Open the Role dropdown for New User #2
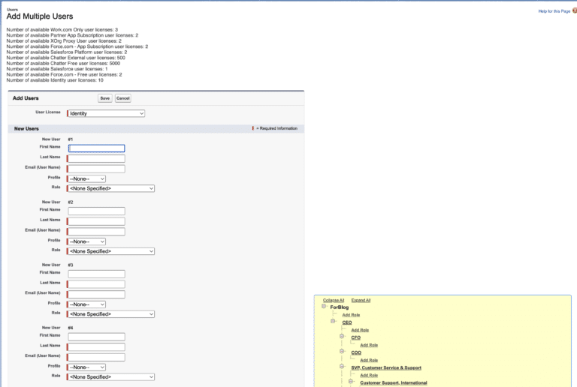This screenshot has height=387, width=577. 111,251
